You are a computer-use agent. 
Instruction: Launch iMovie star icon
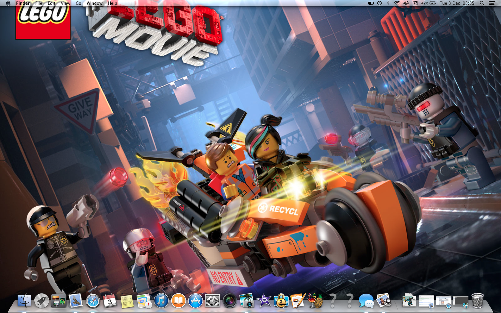coord(264,300)
